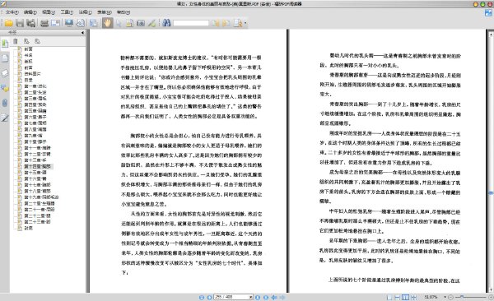The height and width of the screenshot is (301, 494).
Task: Select the 第一章 bookmark
Action: click(x=35, y=86)
